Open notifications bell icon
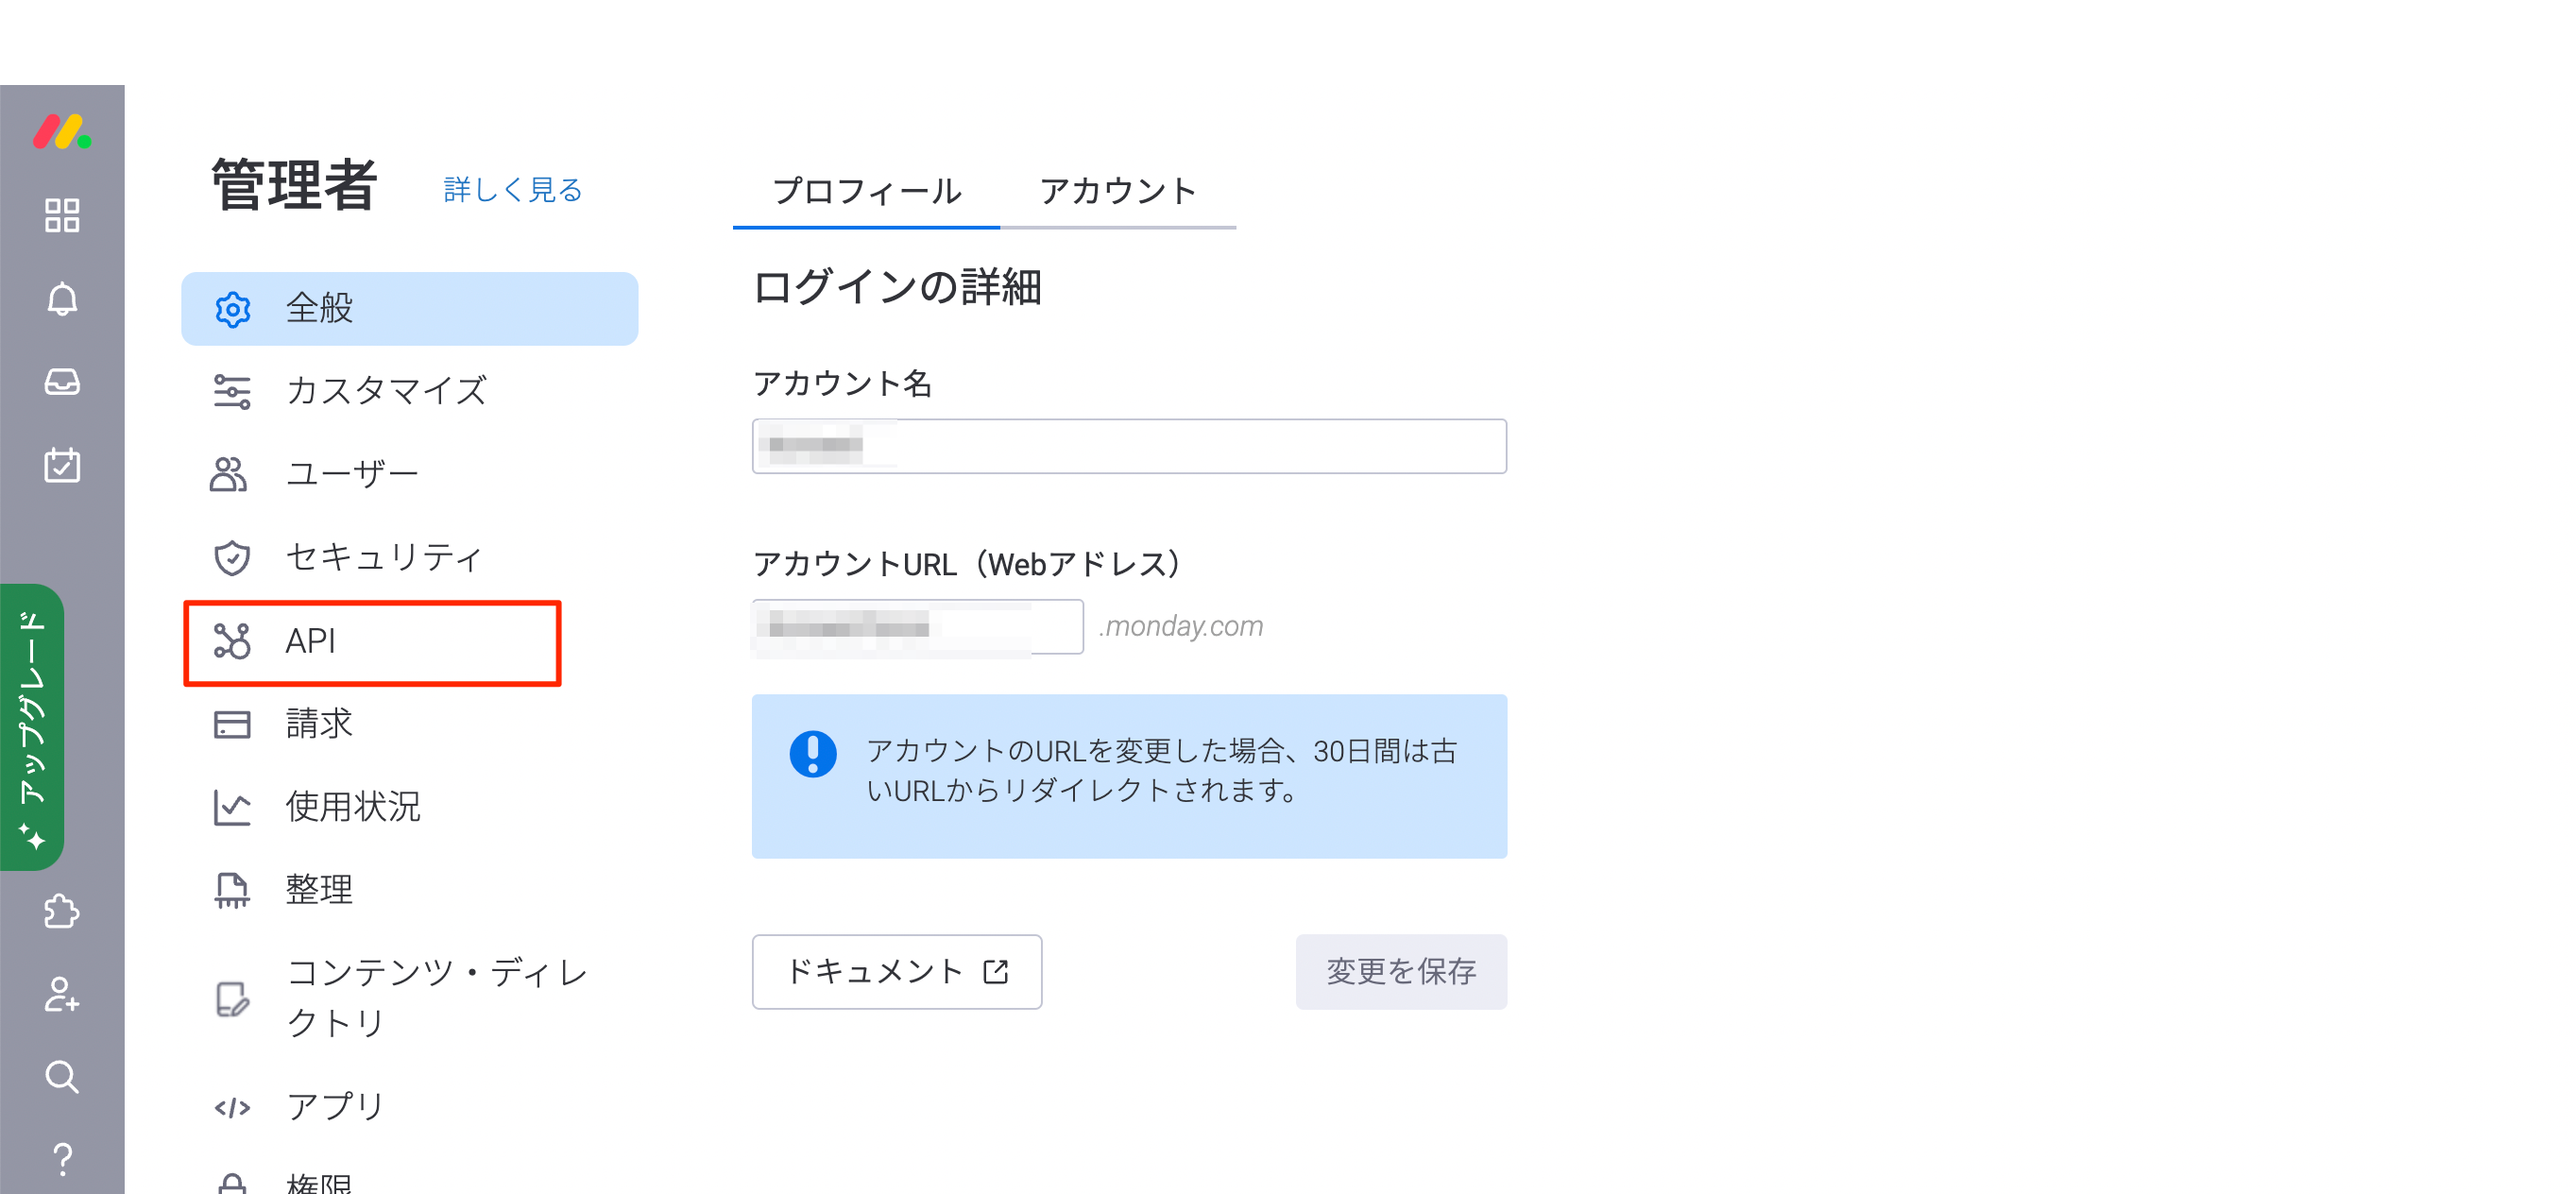Viewport: 2575px width, 1194px height. pos(62,299)
